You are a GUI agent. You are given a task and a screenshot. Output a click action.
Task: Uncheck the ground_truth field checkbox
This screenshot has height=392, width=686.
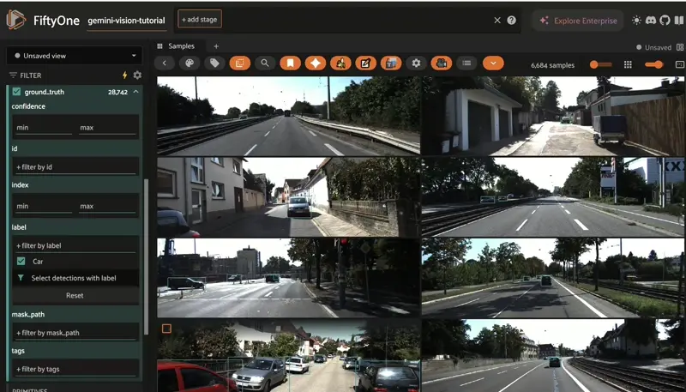tap(16, 92)
